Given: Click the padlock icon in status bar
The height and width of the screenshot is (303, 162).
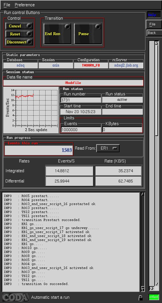Looking at the screenshot, I should [x=140, y=298].
